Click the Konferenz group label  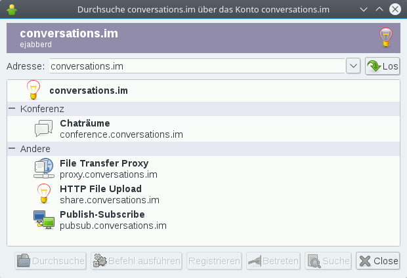(x=42, y=109)
